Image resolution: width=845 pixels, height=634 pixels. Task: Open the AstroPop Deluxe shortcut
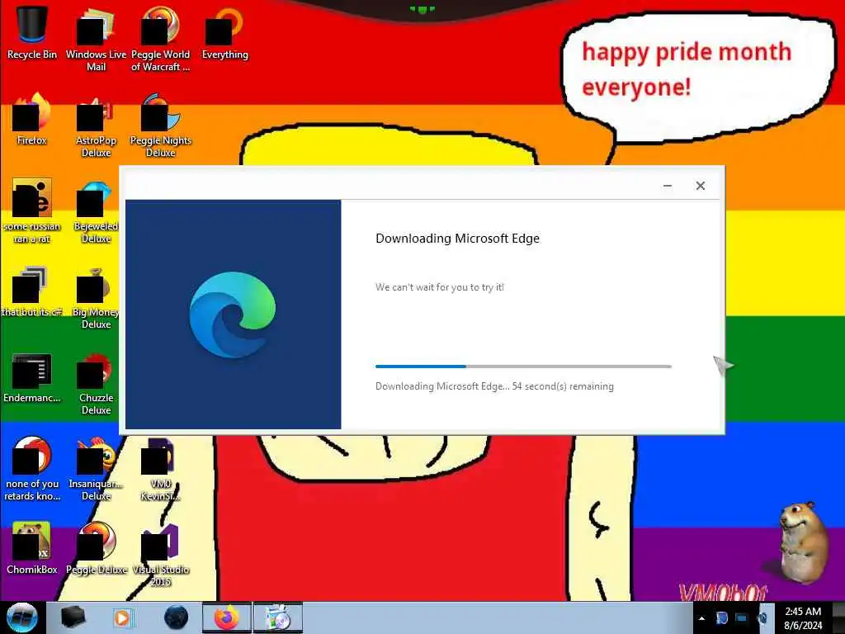[x=96, y=125]
